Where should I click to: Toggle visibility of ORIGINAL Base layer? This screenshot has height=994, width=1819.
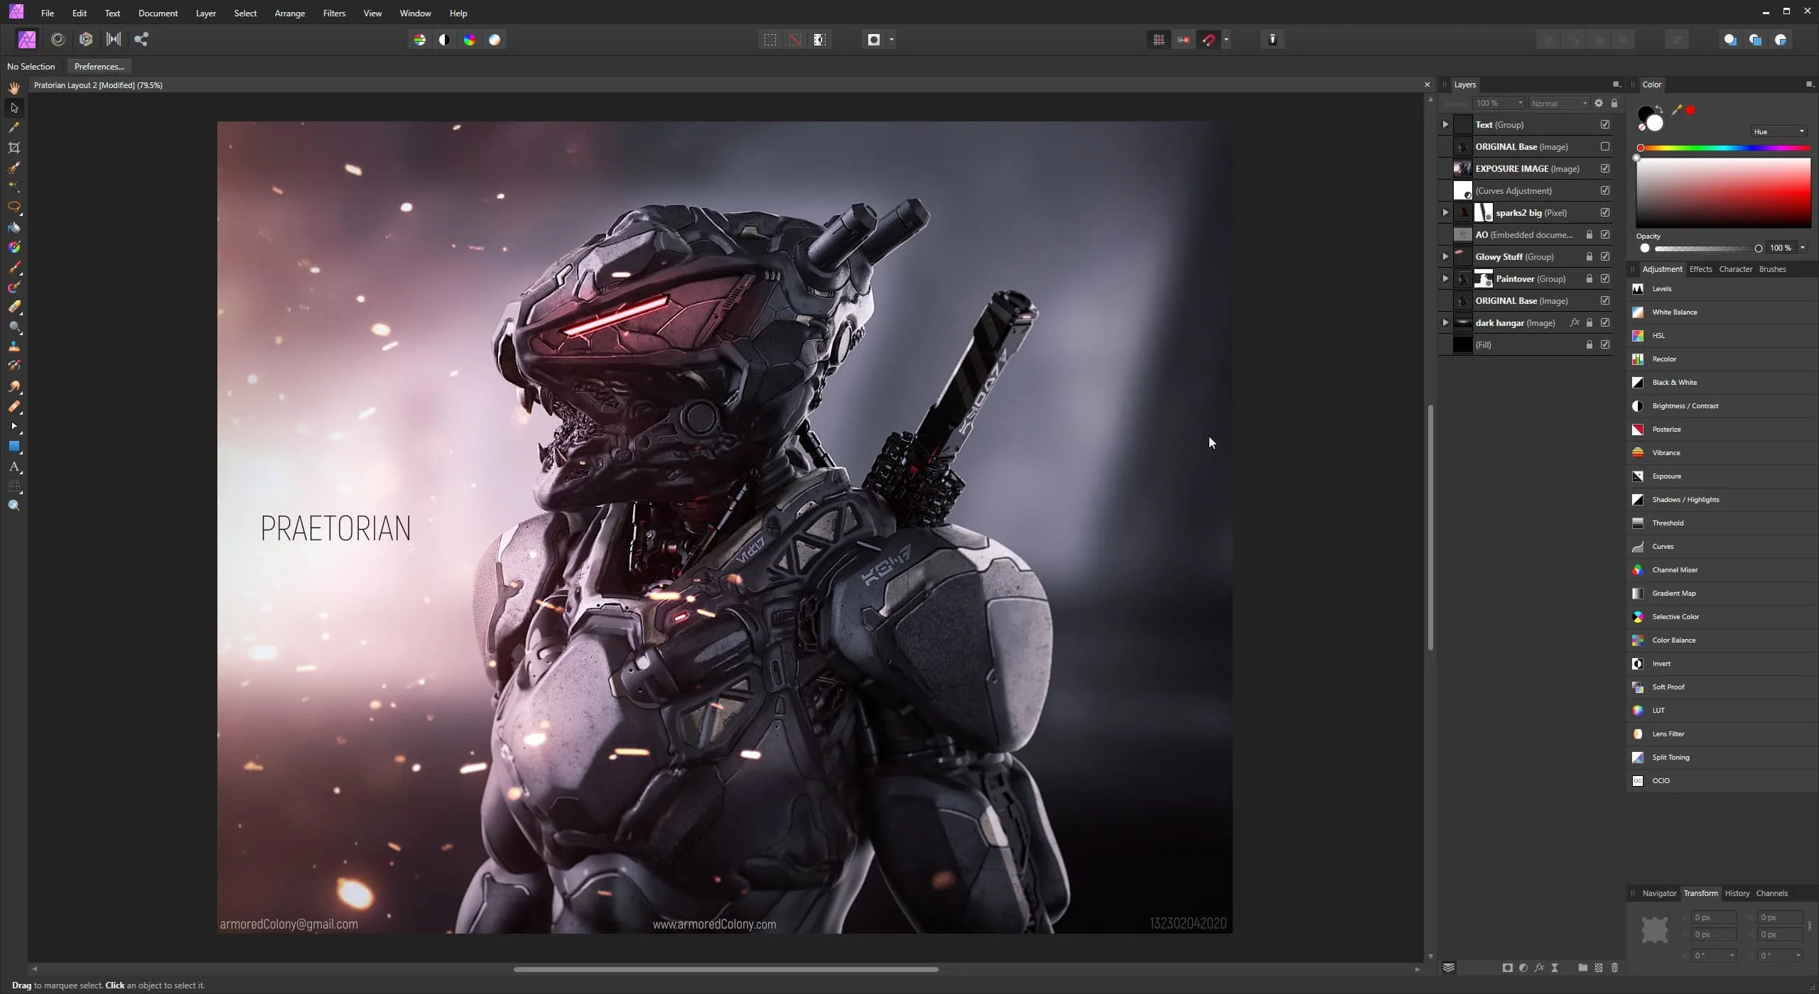[x=1606, y=146]
